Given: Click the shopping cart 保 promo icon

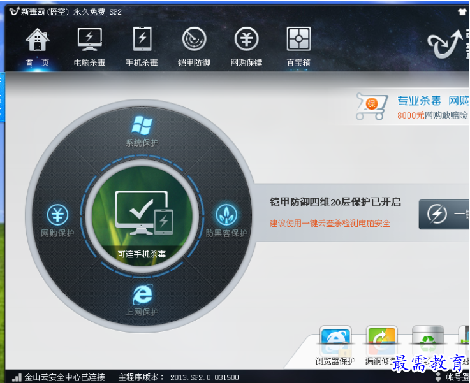Looking at the screenshot, I should pos(372,106).
